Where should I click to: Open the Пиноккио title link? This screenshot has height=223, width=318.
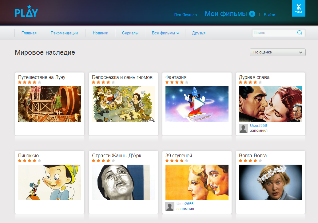(x=28, y=155)
